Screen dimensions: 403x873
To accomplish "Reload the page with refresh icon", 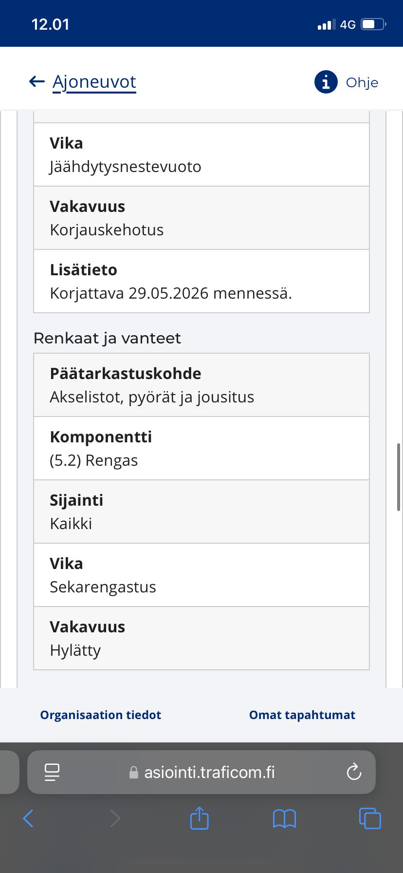I will (x=354, y=772).
